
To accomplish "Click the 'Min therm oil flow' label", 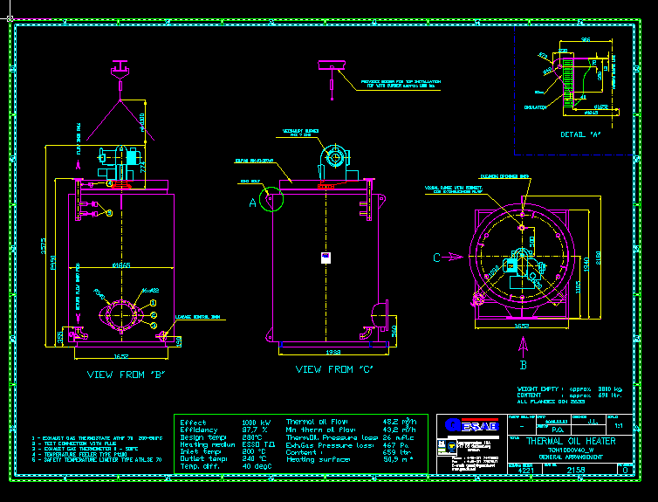I will tap(321, 430).
